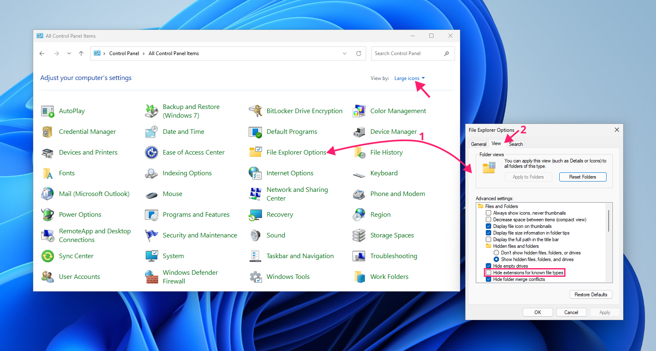Image resolution: width=656 pixels, height=351 pixels.
Task: Confirm the dialog with OK
Action: click(x=538, y=312)
